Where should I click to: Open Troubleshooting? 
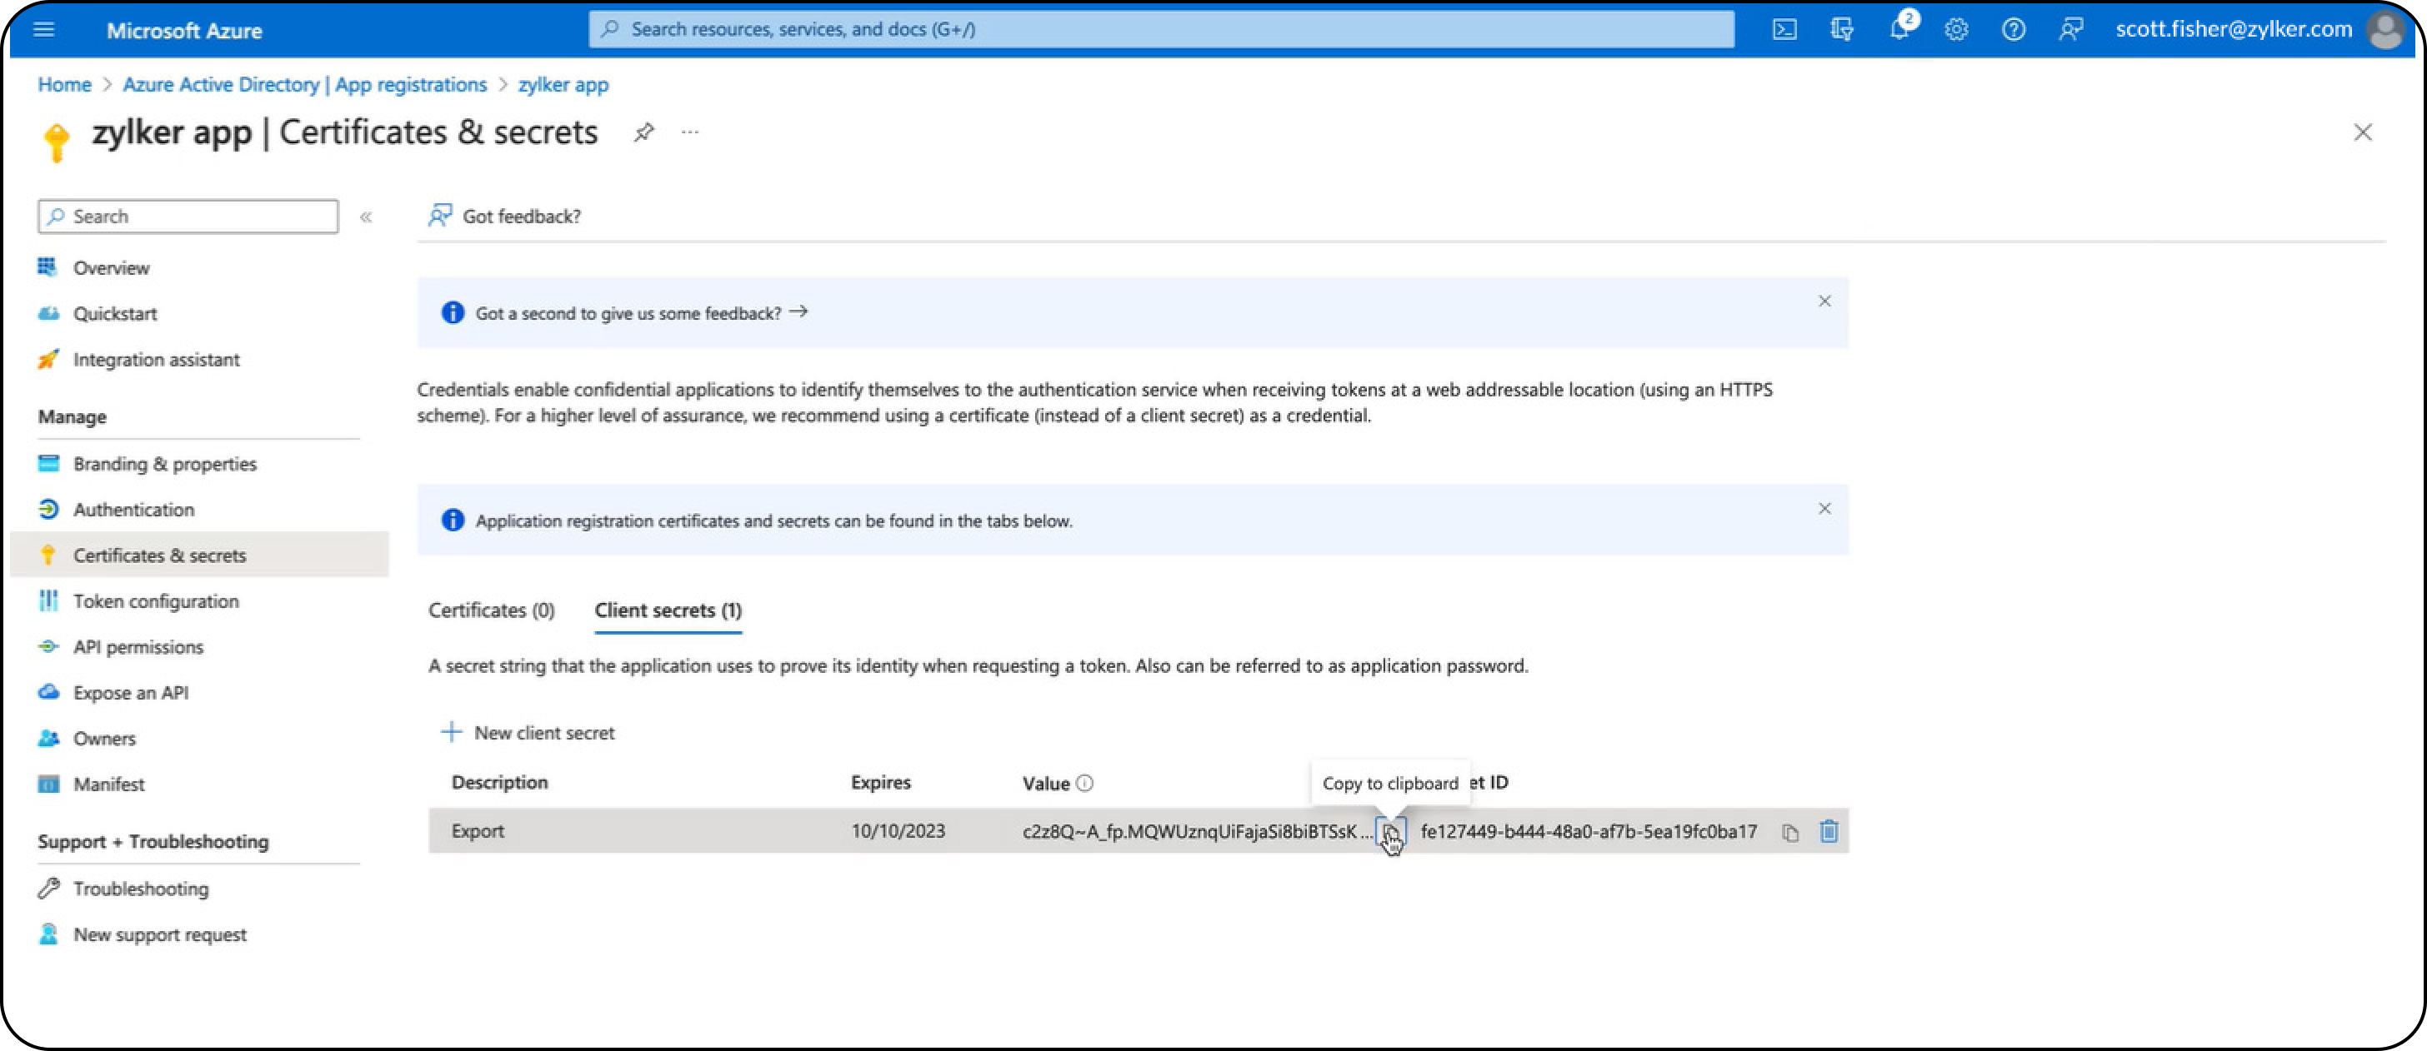coord(142,889)
